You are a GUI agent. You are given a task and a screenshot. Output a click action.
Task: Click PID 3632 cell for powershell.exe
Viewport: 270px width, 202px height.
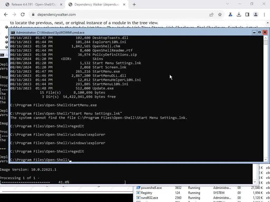tap(178, 188)
